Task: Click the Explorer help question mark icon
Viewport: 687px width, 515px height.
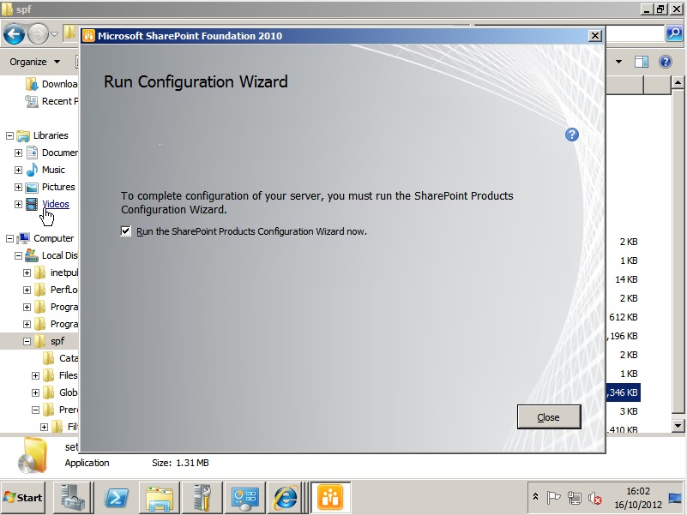Action: [x=665, y=62]
